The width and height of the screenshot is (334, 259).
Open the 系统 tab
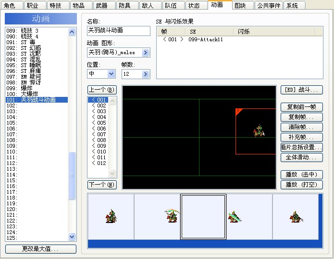click(x=295, y=5)
